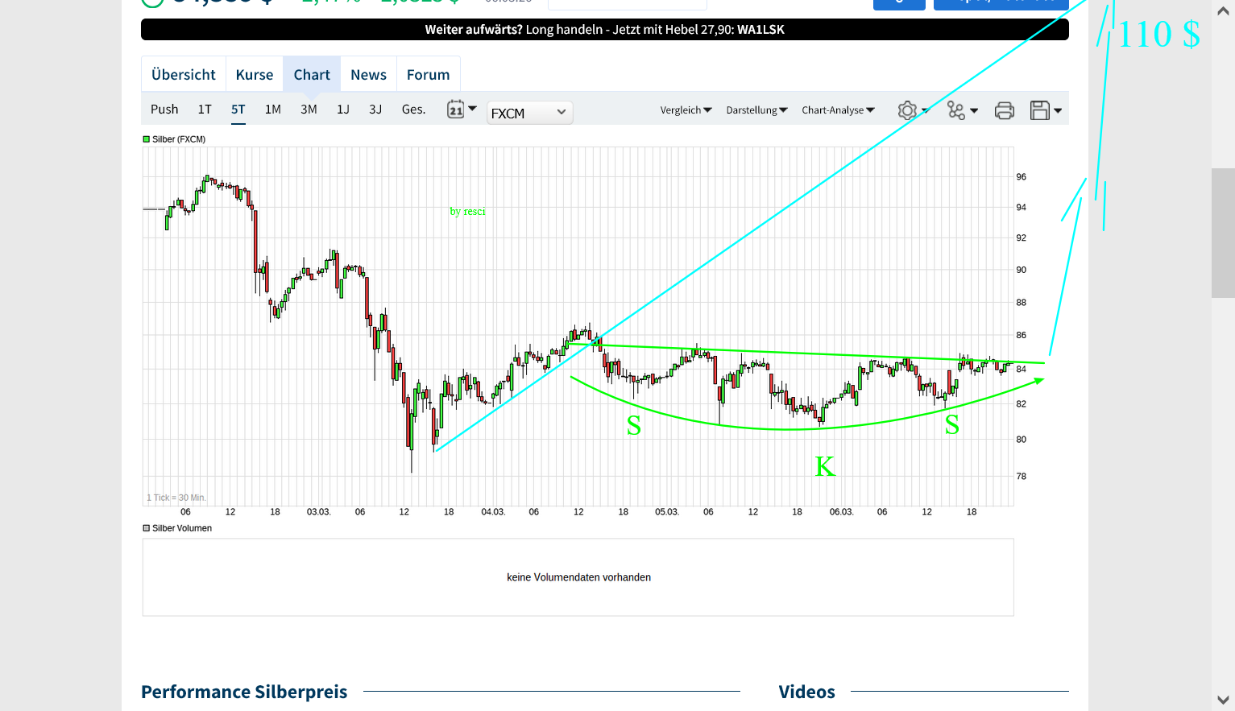This screenshot has width=1235, height=711.
Task: Open the Forum tab
Action: pyautogui.click(x=428, y=75)
